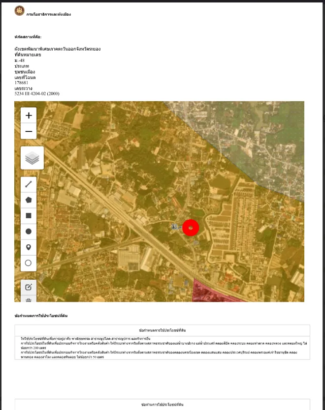Click the delete layers trash icon
The width and height of the screenshot is (325, 410).
tap(29, 299)
